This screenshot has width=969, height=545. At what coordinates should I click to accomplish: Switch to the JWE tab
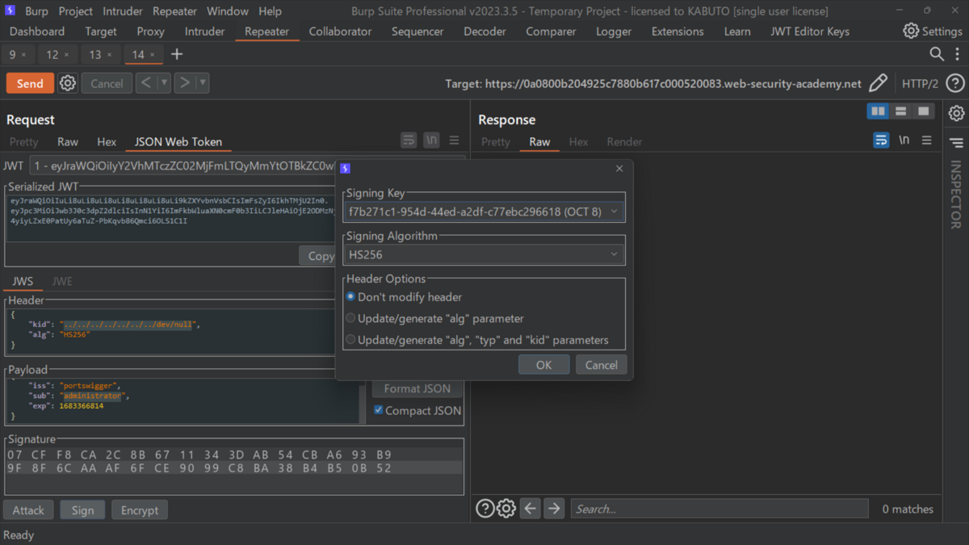click(62, 281)
